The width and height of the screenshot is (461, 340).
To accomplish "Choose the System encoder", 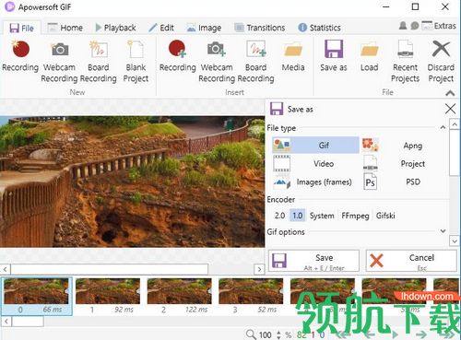I will point(322,216).
